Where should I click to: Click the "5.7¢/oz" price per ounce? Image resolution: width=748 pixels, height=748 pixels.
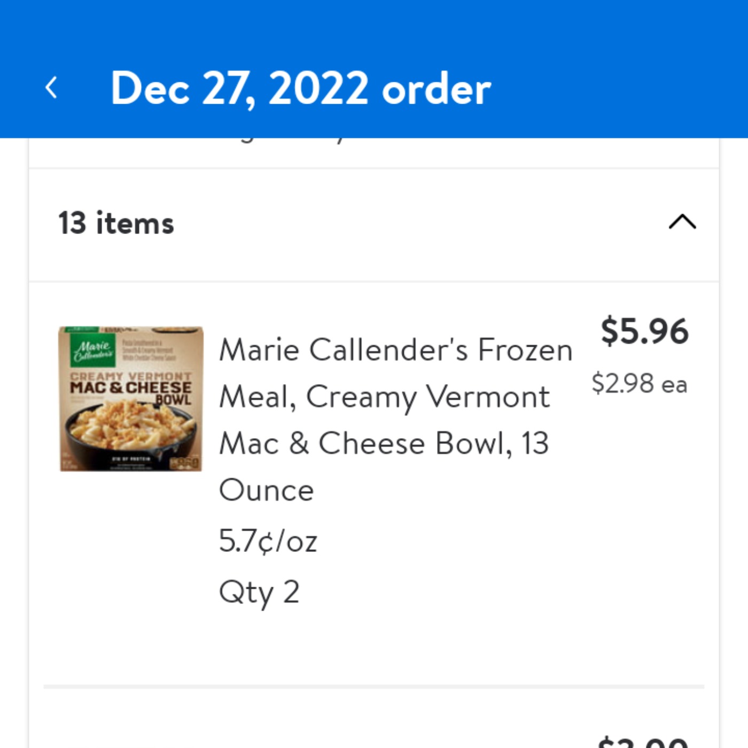point(268,541)
